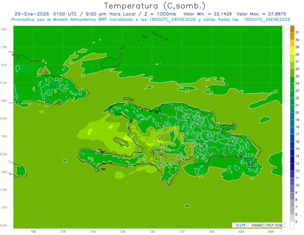The width and height of the screenshot is (304, 235).
Task: Select the "25-Ene-2026" forecast date text
Action: [32, 14]
